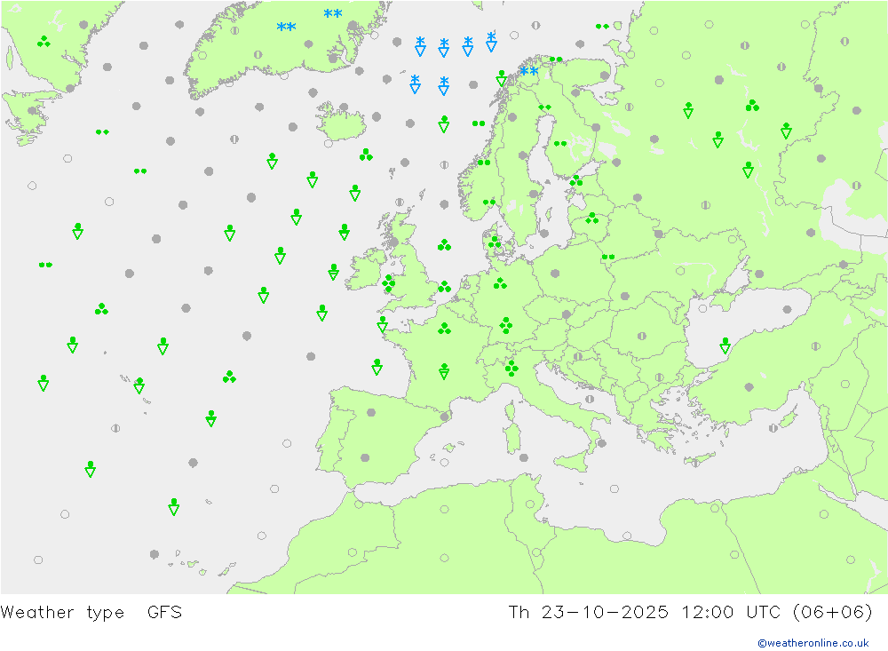Click the 'GFS' model label
888x651 pixels.
tap(165, 612)
